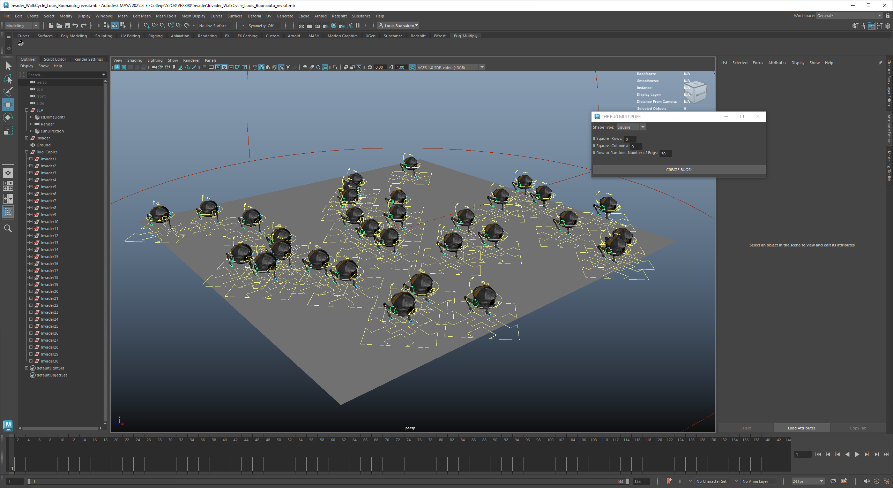Open the IPR render icon

click(x=318, y=25)
